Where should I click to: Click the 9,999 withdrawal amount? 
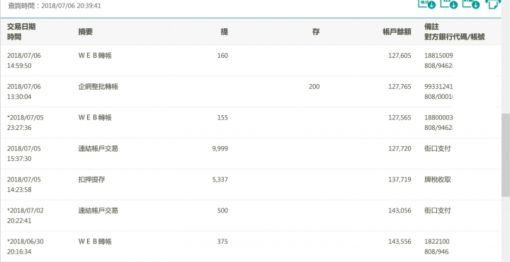(220, 148)
